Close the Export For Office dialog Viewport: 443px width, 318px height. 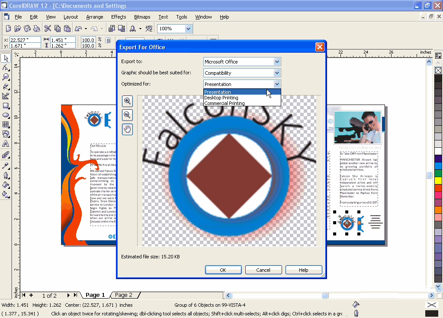(320, 47)
